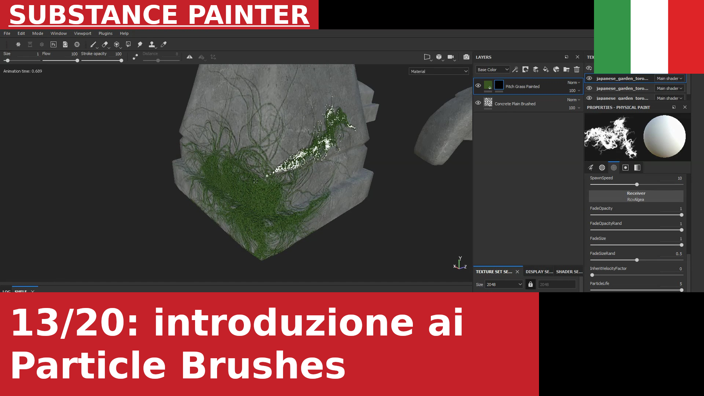
Task: Select the Clone stamp tool
Action: (152, 44)
